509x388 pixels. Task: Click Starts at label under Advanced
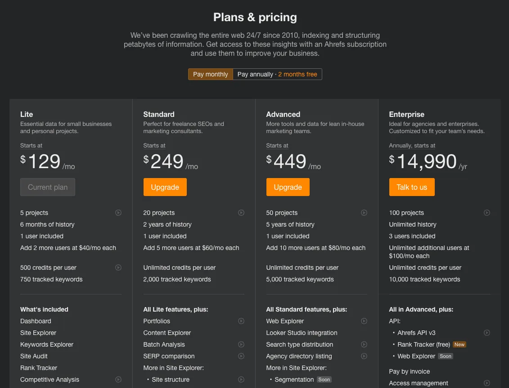[277, 146]
